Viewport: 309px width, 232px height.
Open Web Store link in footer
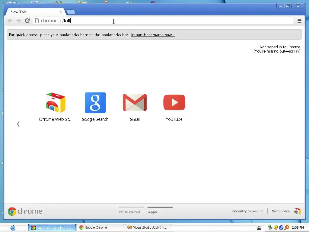pos(281,211)
